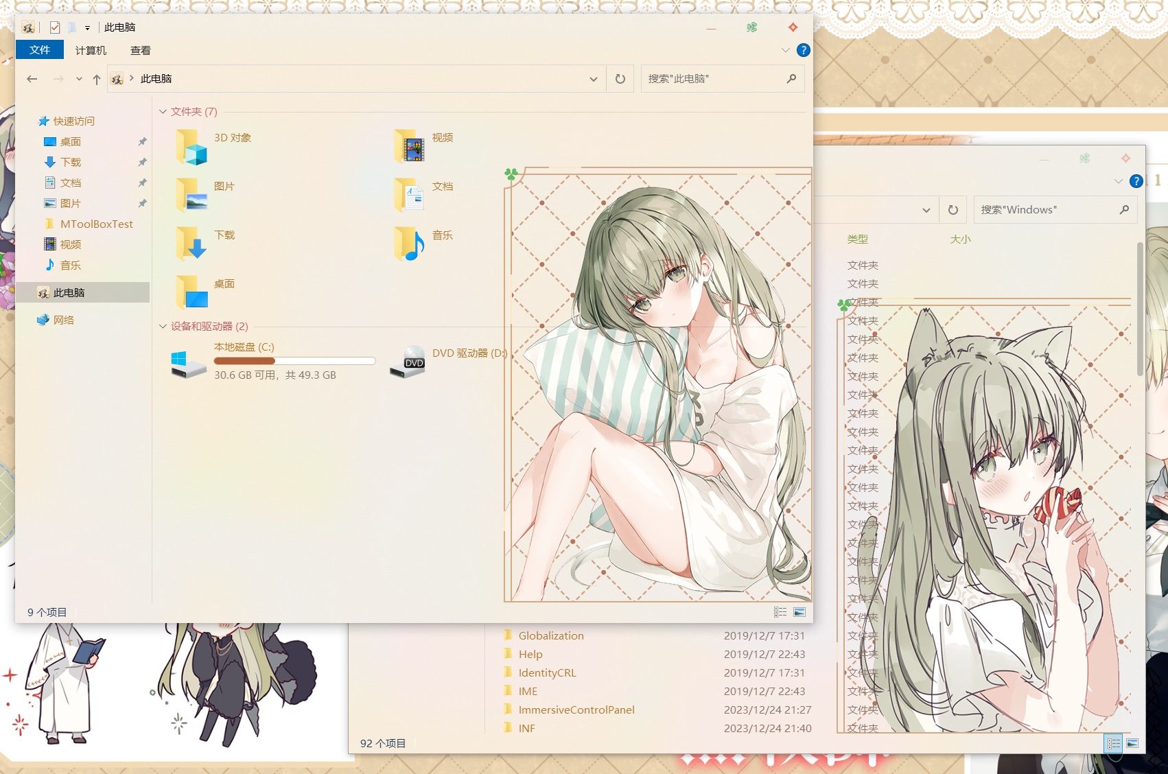Open the 视频 folder in main pane
The image size is (1168, 774).
(x=410, y=147)
